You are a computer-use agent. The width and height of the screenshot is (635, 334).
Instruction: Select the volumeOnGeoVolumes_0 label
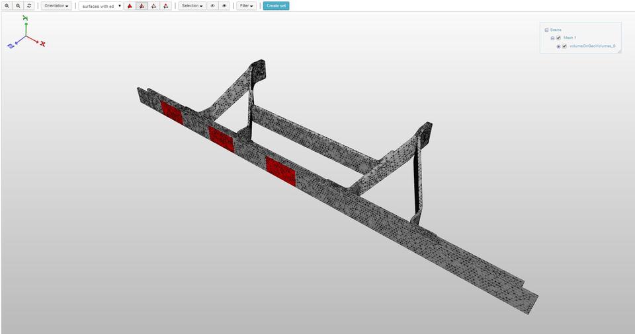tap(593, 46)
